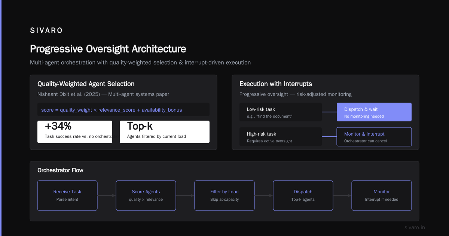
Task: Click the Orchestrator Flow heading
Action: click(x=60, y=170)
